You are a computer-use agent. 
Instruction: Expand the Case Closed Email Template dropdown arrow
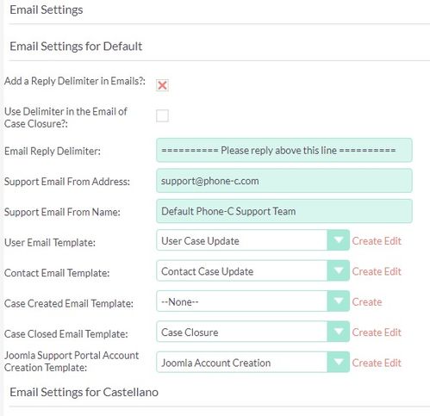pyautogui.click(x=339, y=332)
